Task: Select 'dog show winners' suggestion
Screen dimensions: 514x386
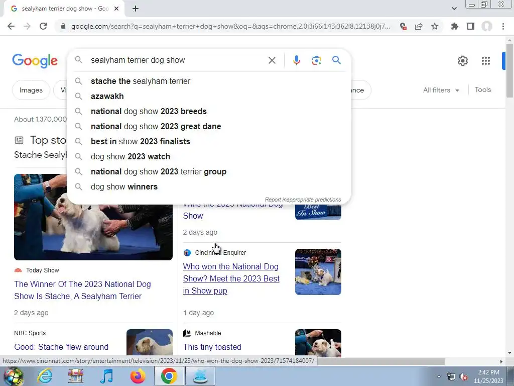Action: pos(208,187)
